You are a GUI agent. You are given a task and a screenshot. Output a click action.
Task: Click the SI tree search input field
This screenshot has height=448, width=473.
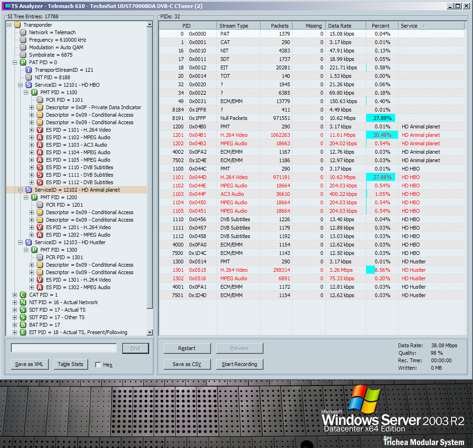[x=64, y=348]
